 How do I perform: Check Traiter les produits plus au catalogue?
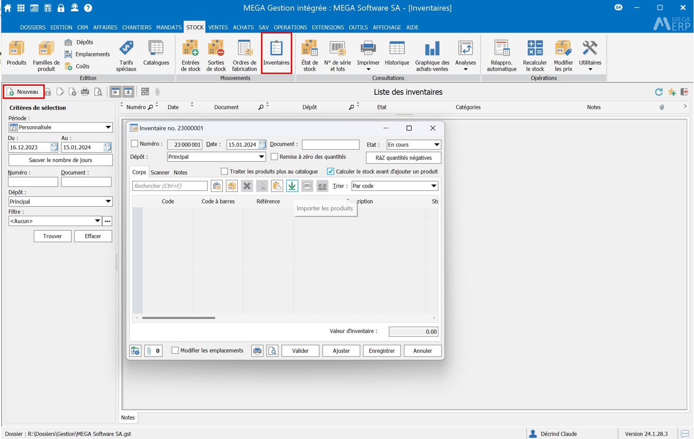(224, 171)
